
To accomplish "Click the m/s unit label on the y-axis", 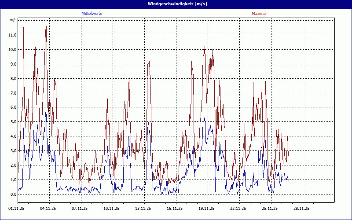I will coord(13,20).
